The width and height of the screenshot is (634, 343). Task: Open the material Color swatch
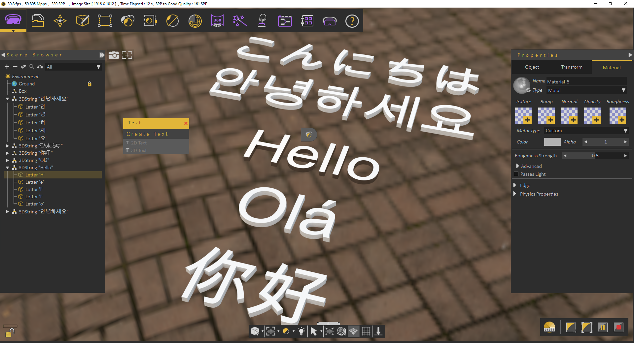click(x=552, y=141)
